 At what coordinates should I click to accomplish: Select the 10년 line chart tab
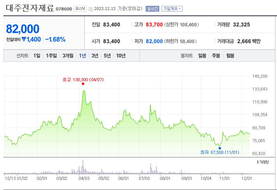click(x=121, y=56)
